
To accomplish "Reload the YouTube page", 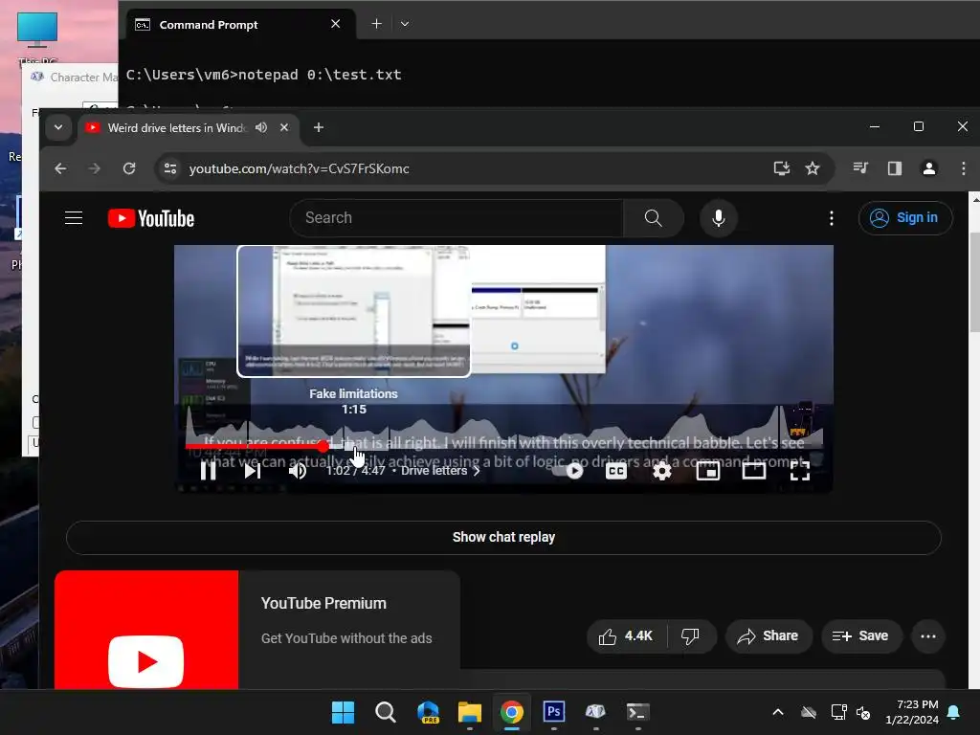I will (x=129, y=168).
